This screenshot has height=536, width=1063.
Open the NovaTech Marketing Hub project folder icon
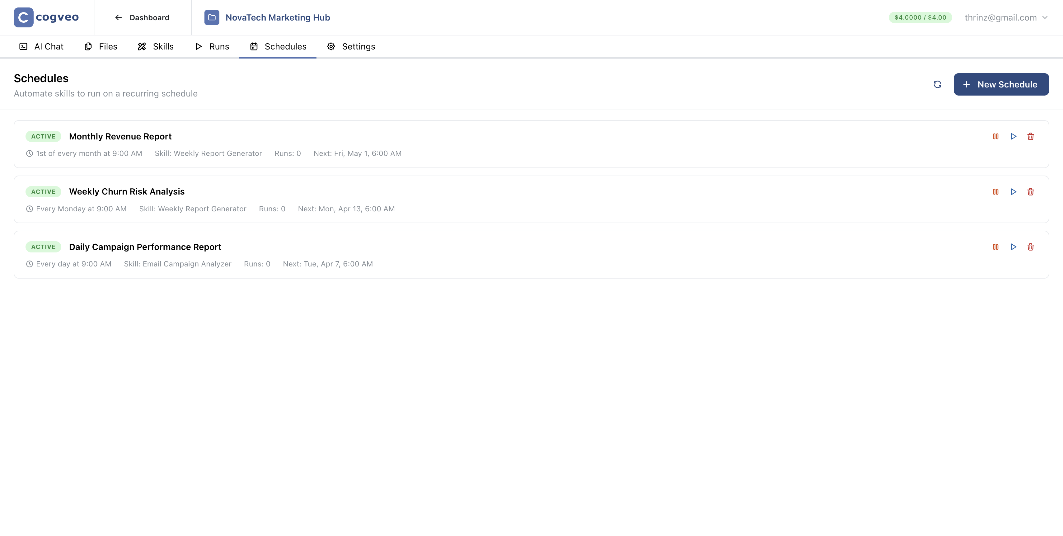click(212, 17)
